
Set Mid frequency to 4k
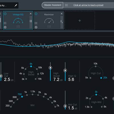[x=48, y=99]
